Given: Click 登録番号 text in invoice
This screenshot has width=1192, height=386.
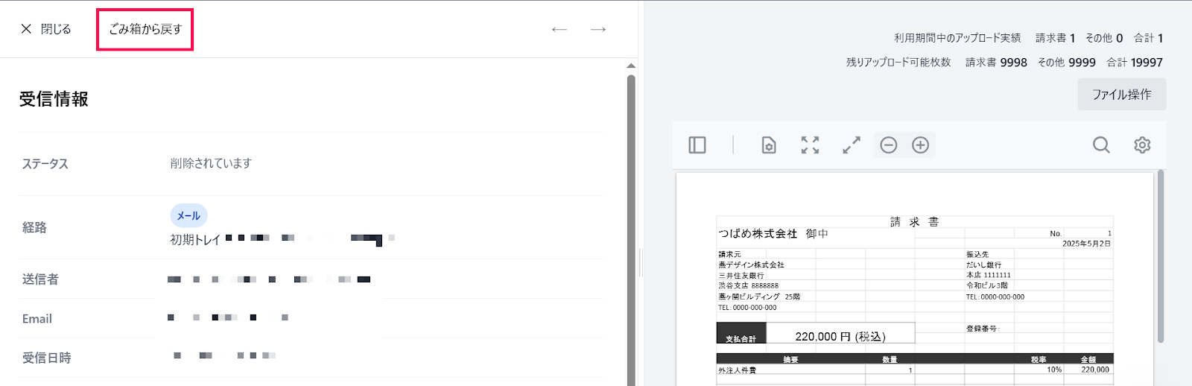Looking at the screenshot, I should (983, 329).
